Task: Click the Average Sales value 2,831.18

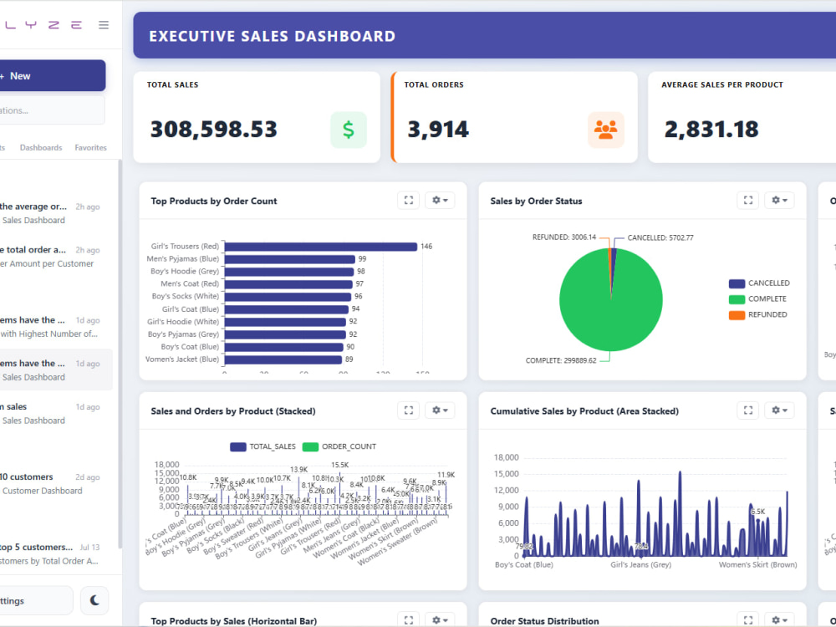Action: 711,130
